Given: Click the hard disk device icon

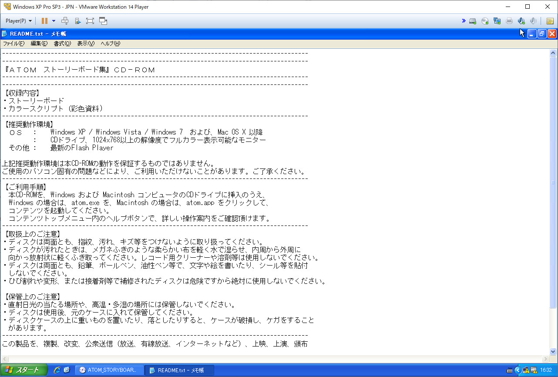Looking at the screenshot, I should pyautogui.click(x=473, y=21).
